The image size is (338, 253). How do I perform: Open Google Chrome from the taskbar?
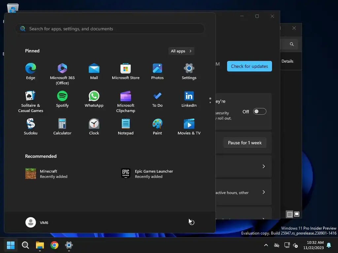[x=54, y=245]
